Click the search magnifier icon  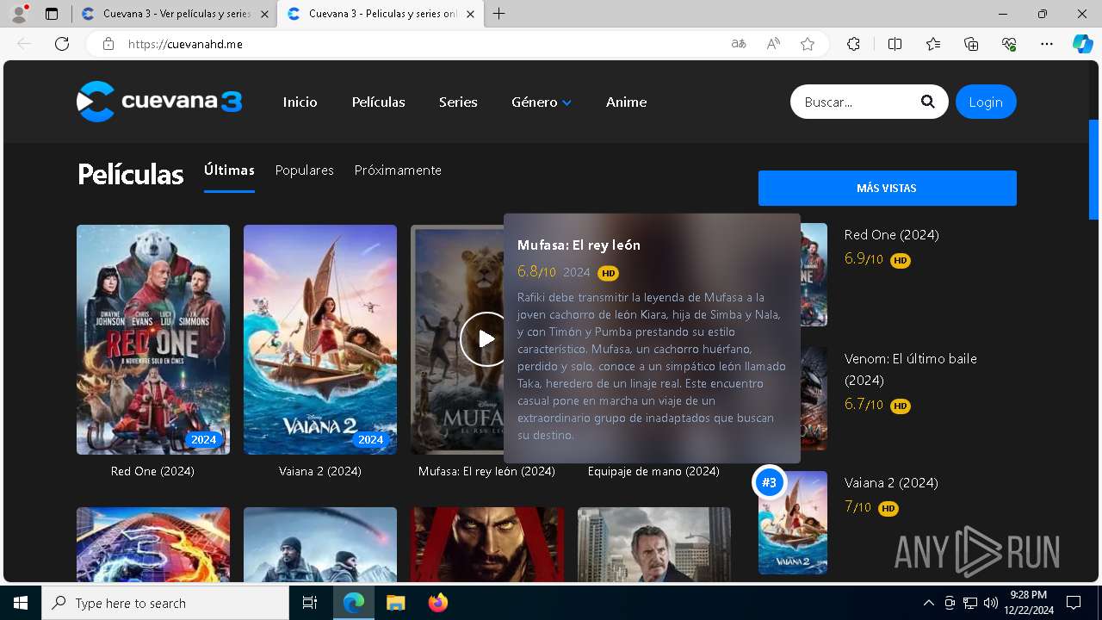click(927, 102)
